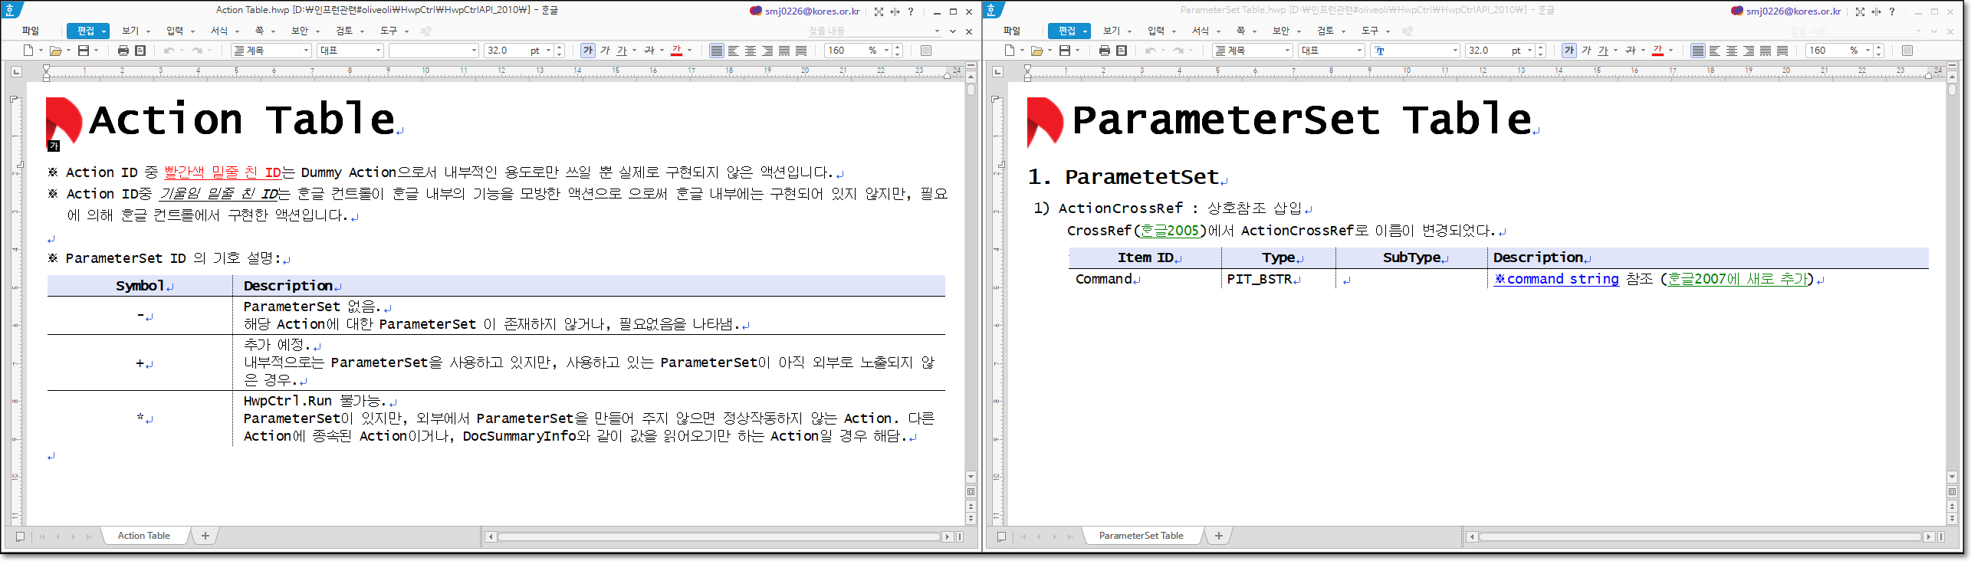Toggle Strikethrough in Action Table window
Screen dimensions: 1971x561
pos(649,51)
